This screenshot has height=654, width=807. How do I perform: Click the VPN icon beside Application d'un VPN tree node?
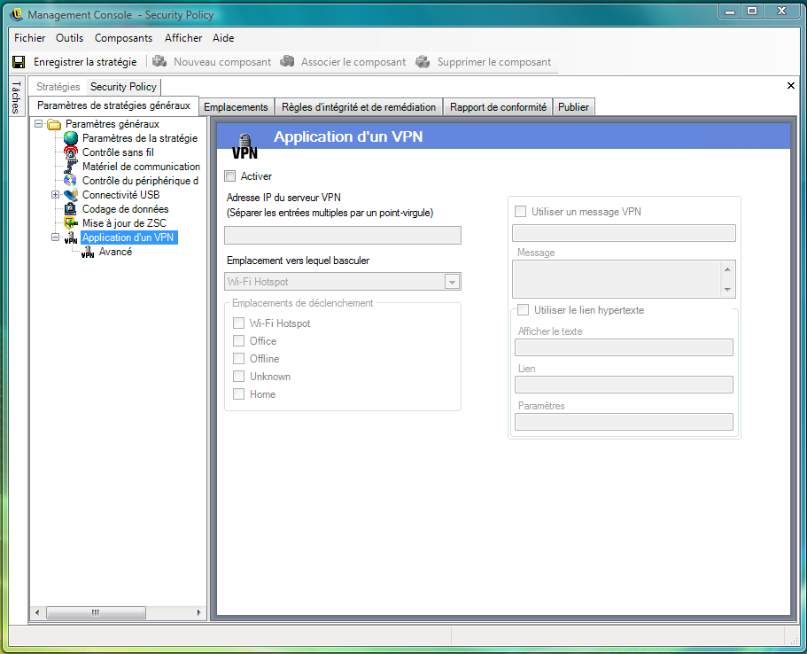coord(71,237)
